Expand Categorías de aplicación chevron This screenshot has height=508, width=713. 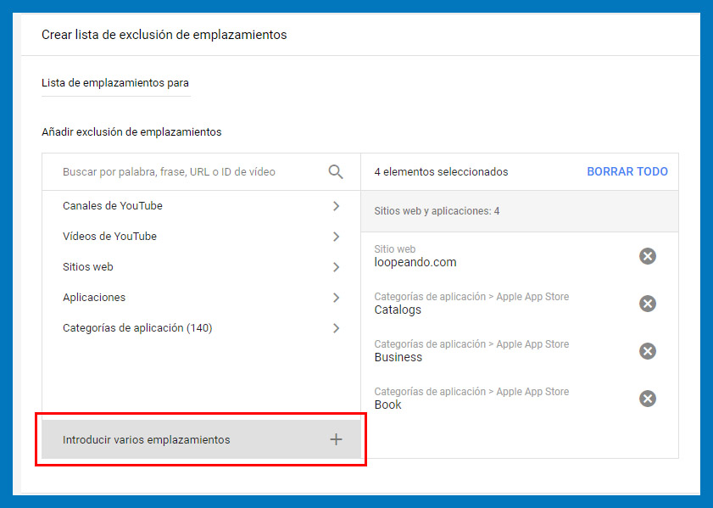tap(336, 328)
